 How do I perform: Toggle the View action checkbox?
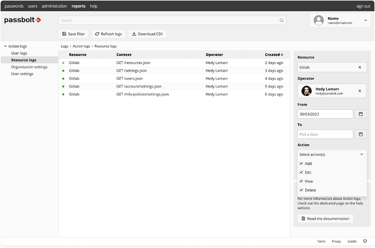click(301, 181)
